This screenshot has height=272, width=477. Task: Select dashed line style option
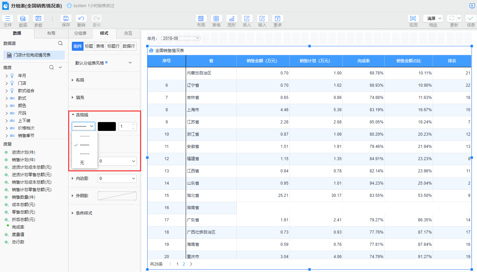tap(84, 154)
